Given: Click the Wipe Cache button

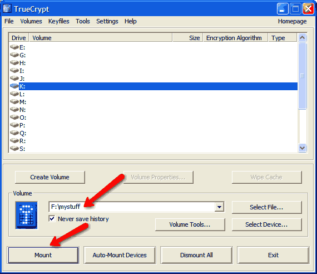Looking at the screenshot, I should 266,177.
